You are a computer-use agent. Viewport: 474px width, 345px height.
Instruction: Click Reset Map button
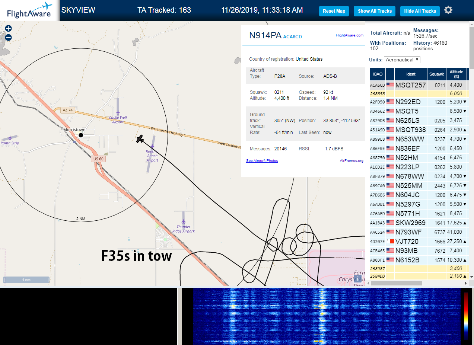coord(334,11)
